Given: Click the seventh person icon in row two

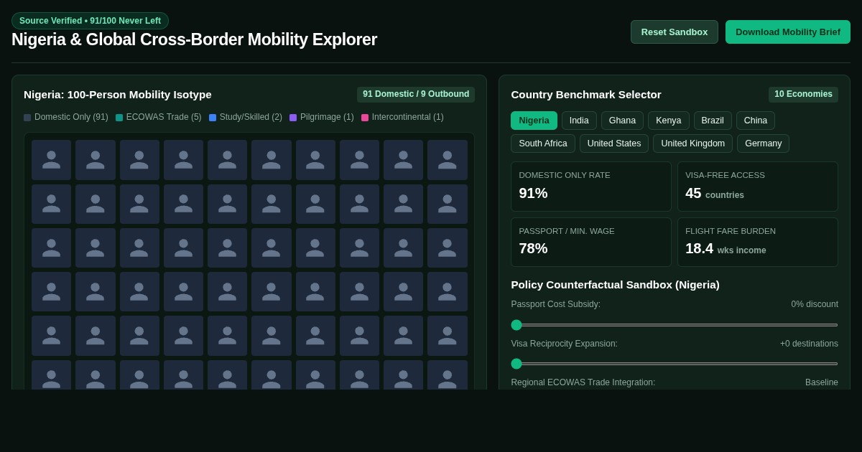Looking at the screenshot, I should tap(315, 204).
